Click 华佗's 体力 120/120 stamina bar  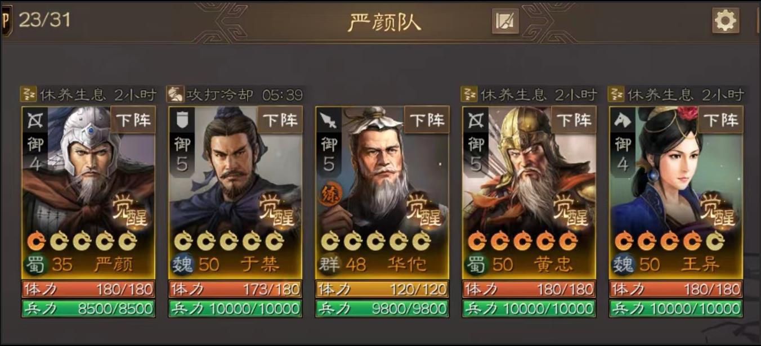[x=382, y=289]
